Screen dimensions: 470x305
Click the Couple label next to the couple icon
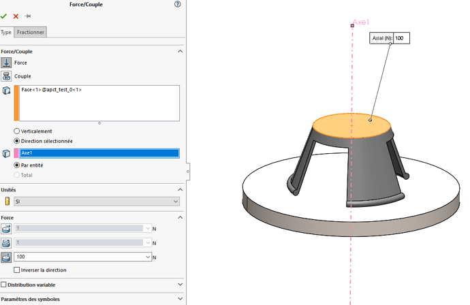(22, 76)
